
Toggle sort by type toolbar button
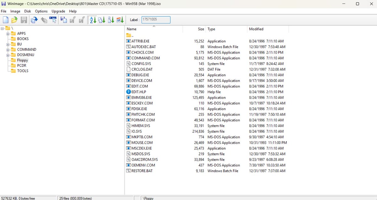pos(102,20)
